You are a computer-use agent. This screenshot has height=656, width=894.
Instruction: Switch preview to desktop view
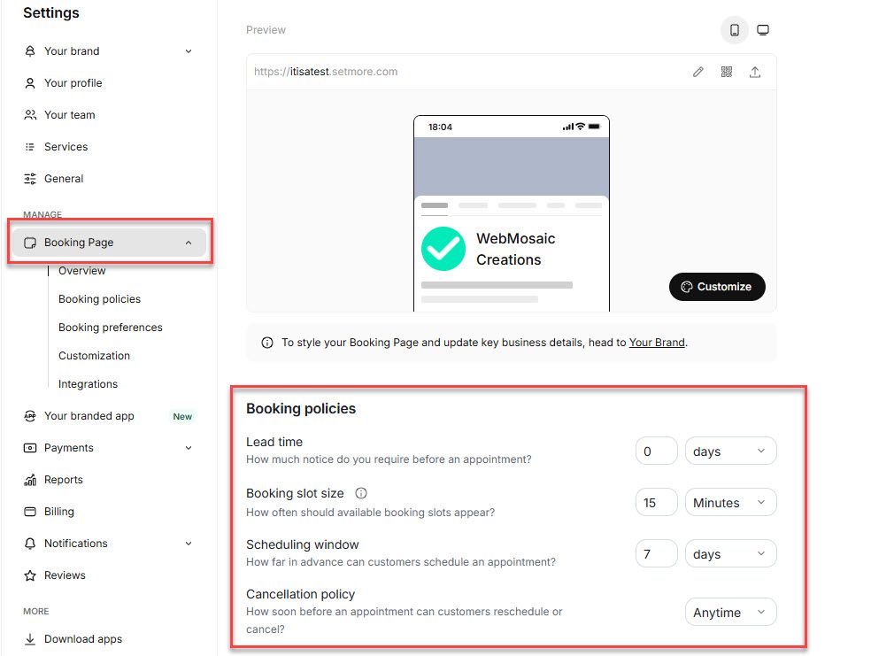click(763, 29)
